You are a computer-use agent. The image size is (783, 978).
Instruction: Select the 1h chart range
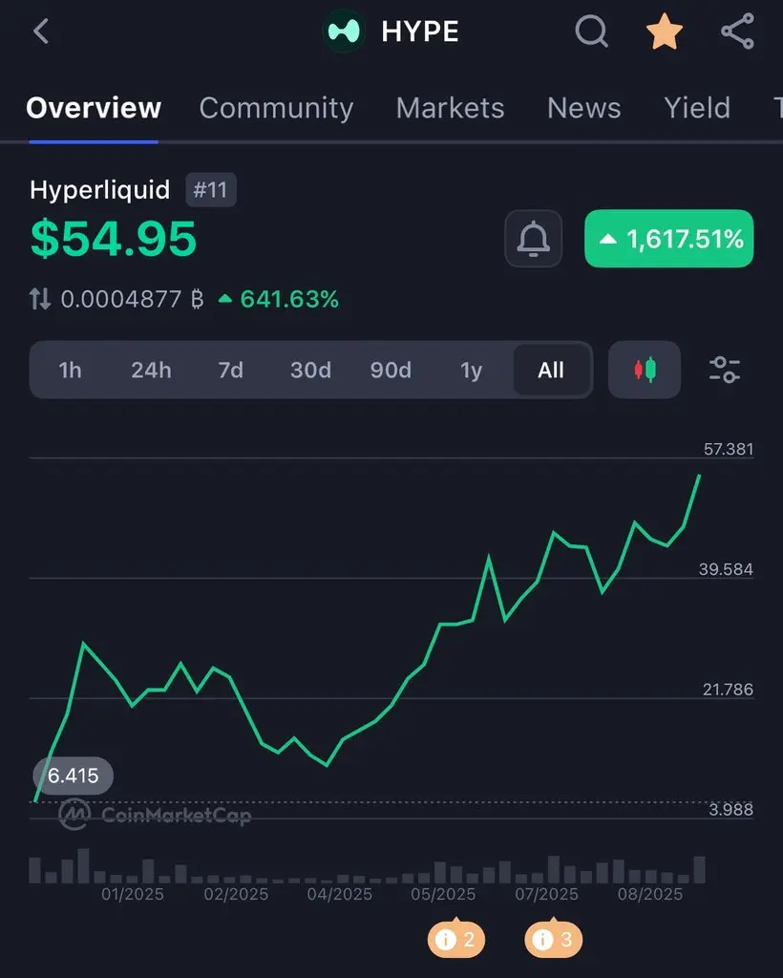tap(70, 370)
